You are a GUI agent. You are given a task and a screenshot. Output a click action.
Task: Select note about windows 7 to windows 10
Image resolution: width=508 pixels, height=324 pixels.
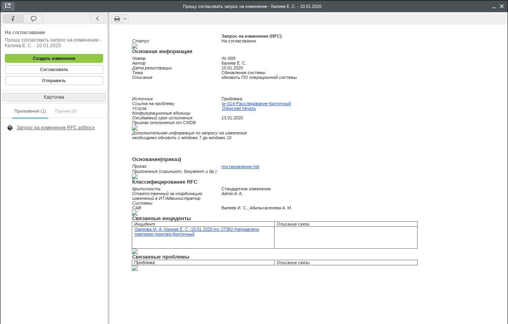pos(182,138)
